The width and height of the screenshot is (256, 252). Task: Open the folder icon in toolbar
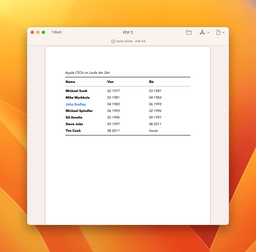click(x=189, y=32)
